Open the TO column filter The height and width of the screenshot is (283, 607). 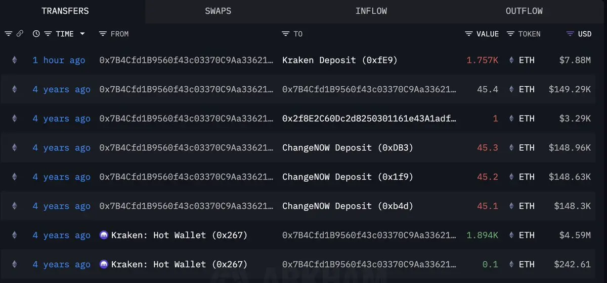pyautogui.click(x=286, y=34)
